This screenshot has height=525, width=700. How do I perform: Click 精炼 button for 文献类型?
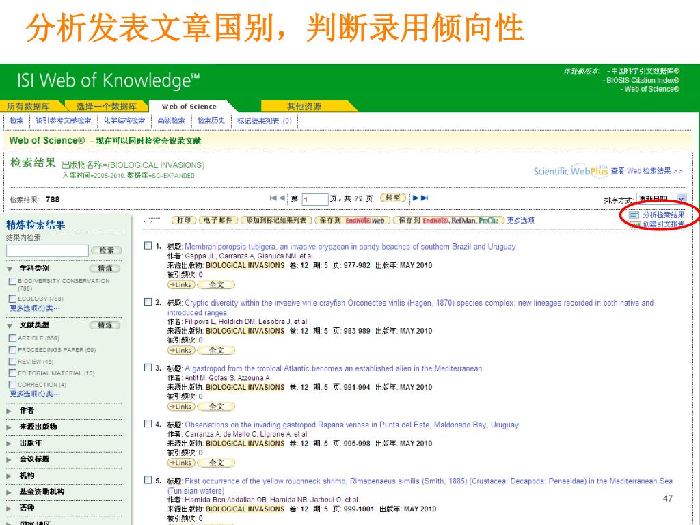click(105, 325)
